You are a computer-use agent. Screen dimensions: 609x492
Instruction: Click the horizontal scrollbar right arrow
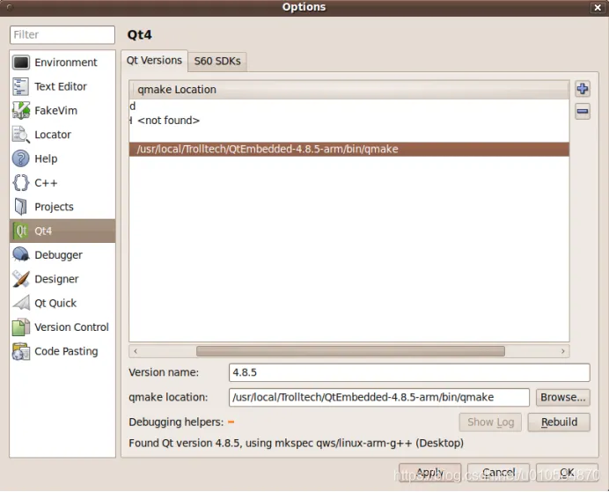[x=562, y=351]
